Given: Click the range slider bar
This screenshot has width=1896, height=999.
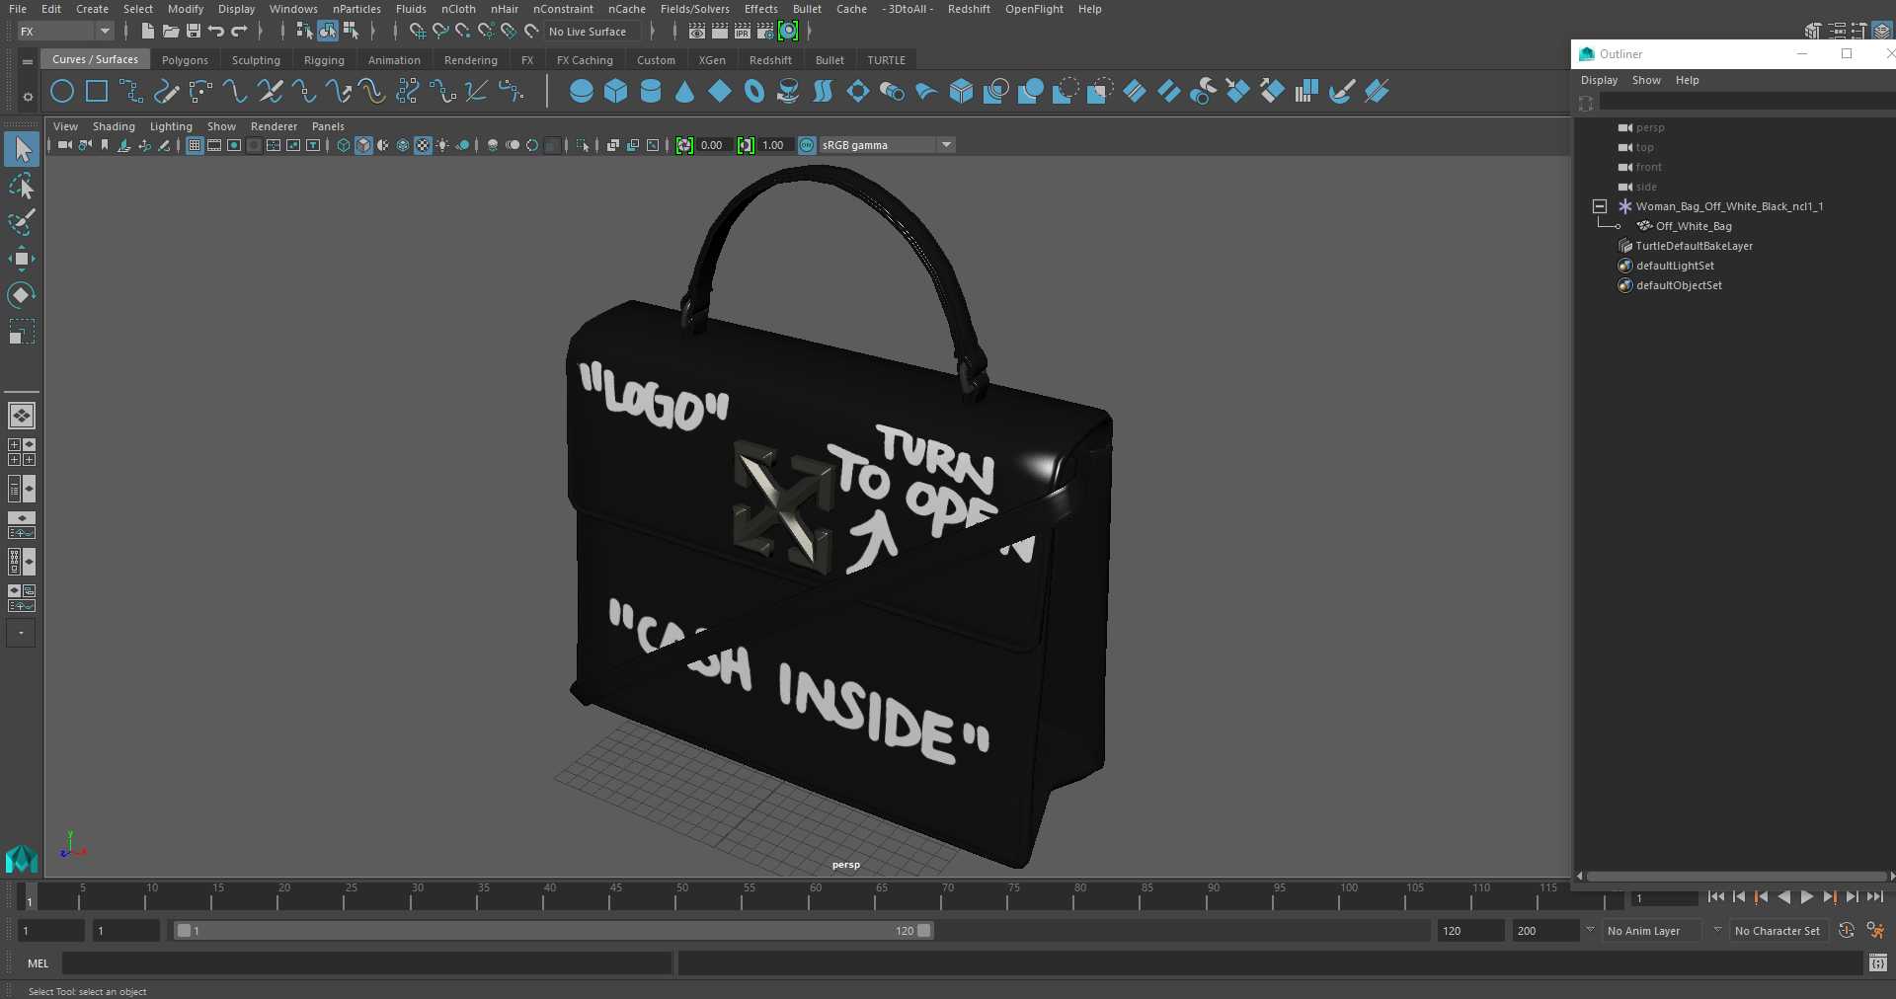Looking at the screenshot, I should pos(553,931).
